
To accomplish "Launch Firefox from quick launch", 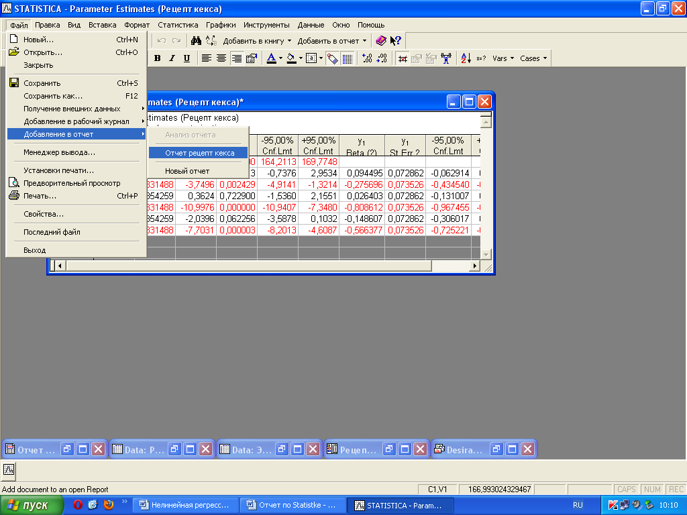I will pyautogui.click(x=109, y=505).
